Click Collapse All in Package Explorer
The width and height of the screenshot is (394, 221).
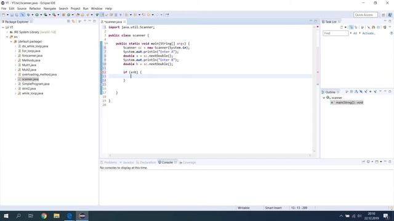(68, 21)
